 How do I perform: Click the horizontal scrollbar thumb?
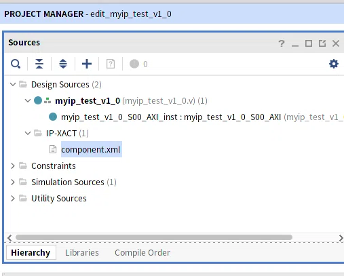coord(154,237)
